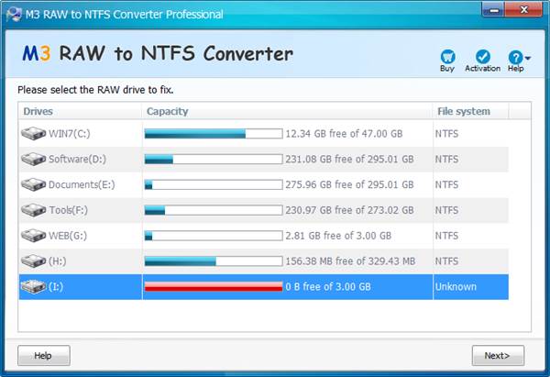Select the (H:) drive icon
The width and height of the screenshot is (550, 377).
pyautogui.click(x=33, y=261)
